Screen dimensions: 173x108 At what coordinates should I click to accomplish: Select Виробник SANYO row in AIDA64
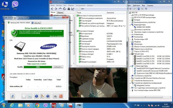click(101, 36)
